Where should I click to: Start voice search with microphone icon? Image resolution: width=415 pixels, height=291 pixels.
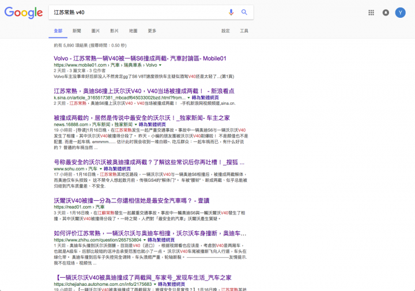pos(231,12)
